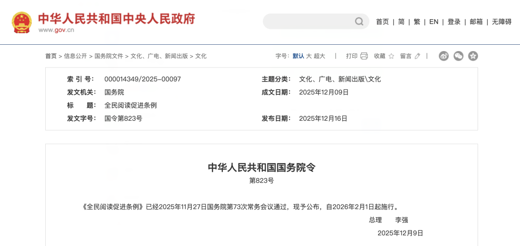
Task: Share to Qzone star icon
Action: tap(473, 56)
